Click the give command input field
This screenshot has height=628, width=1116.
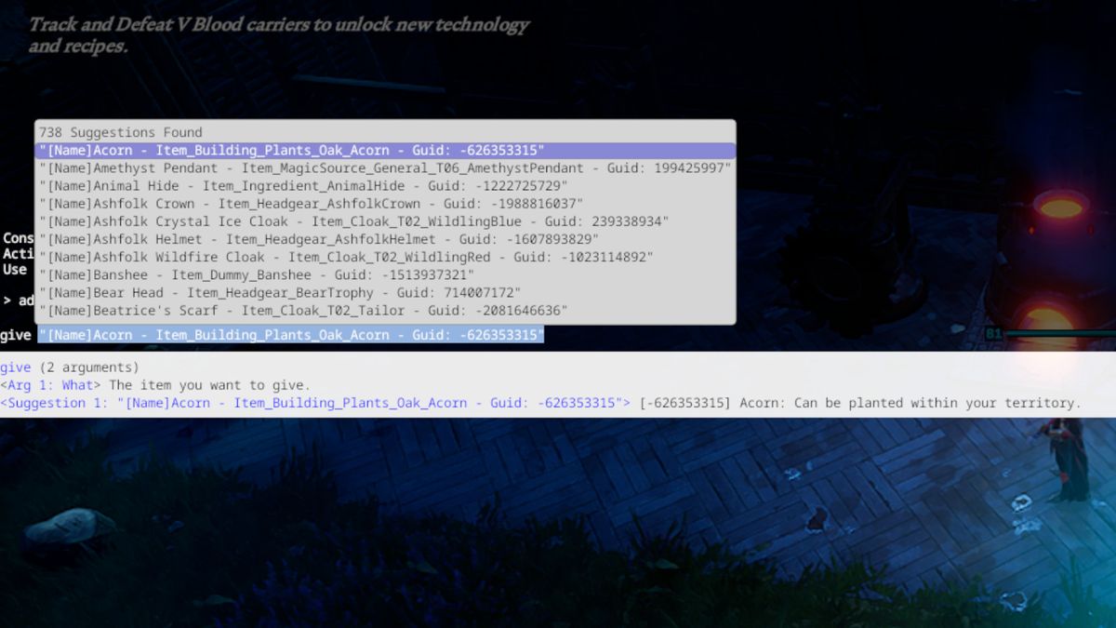291,335
